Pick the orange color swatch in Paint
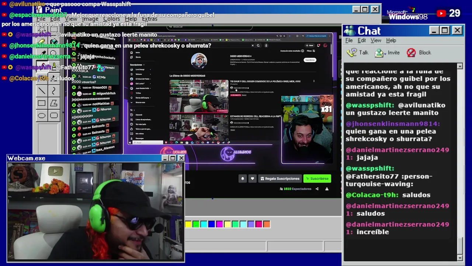 point(267,224)
